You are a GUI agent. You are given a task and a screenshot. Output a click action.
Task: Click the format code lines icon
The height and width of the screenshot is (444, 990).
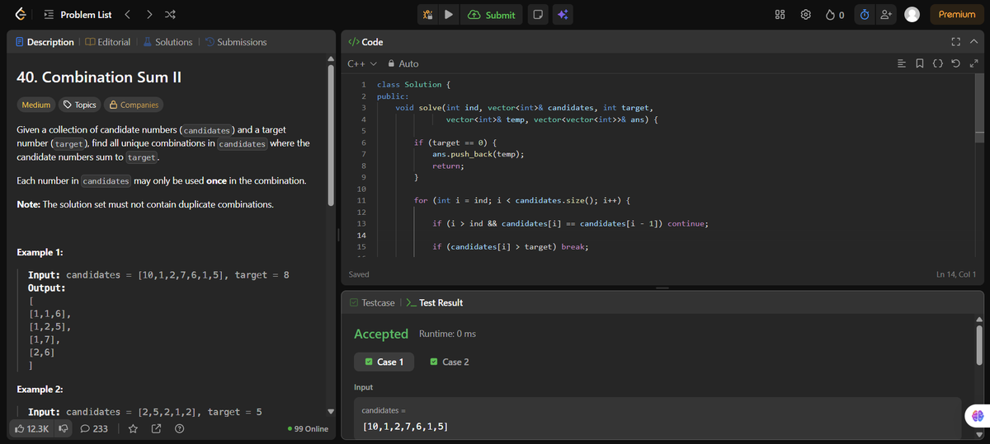point(902,63)
